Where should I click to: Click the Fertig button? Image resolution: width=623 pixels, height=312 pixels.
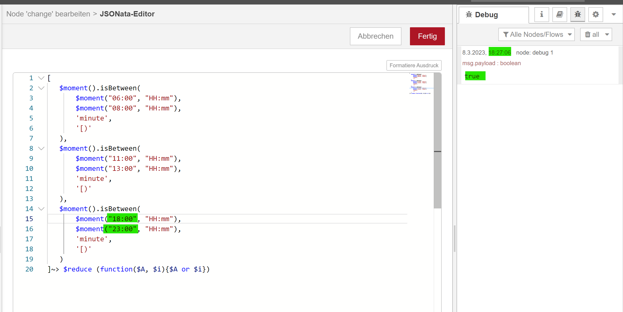(x=427, y=36)
